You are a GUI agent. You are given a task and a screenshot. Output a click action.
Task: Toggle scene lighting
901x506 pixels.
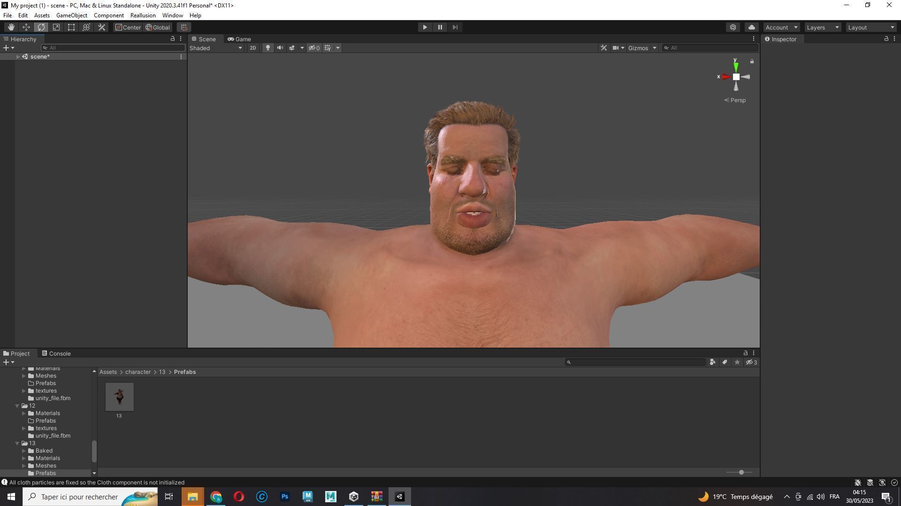pos(268,48)
